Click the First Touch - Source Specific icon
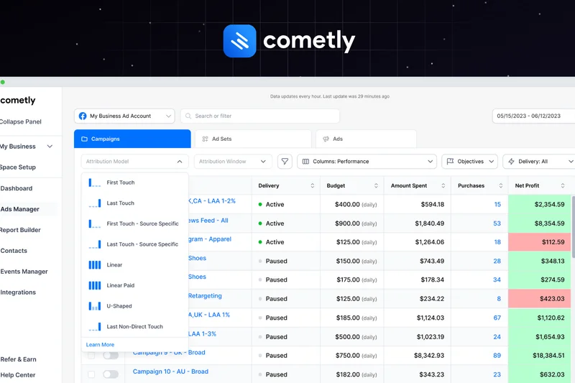This screenshot has height=383, width=575. (95, 223)
